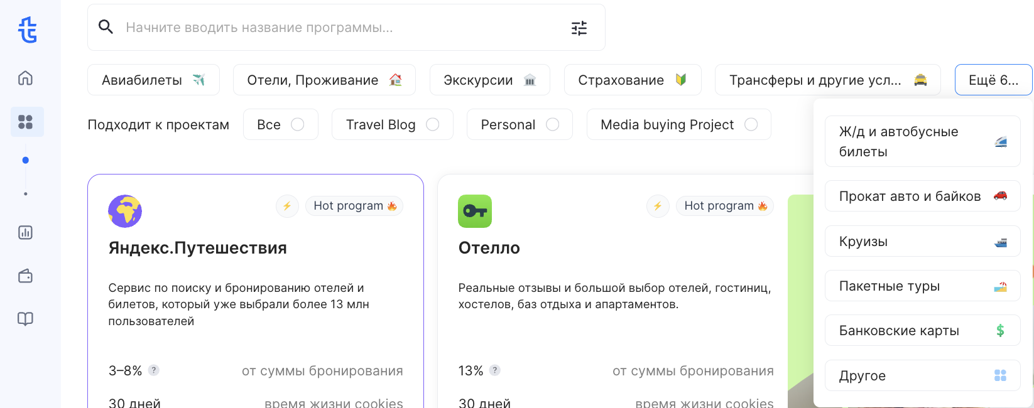Viewport: 1034px width, 408px height.
Task: Open the wallet icon in sidebar
Action: tap(25, 276)
